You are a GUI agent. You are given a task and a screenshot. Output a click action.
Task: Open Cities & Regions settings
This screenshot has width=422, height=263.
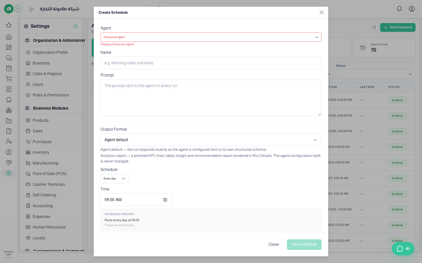(47, 74)
